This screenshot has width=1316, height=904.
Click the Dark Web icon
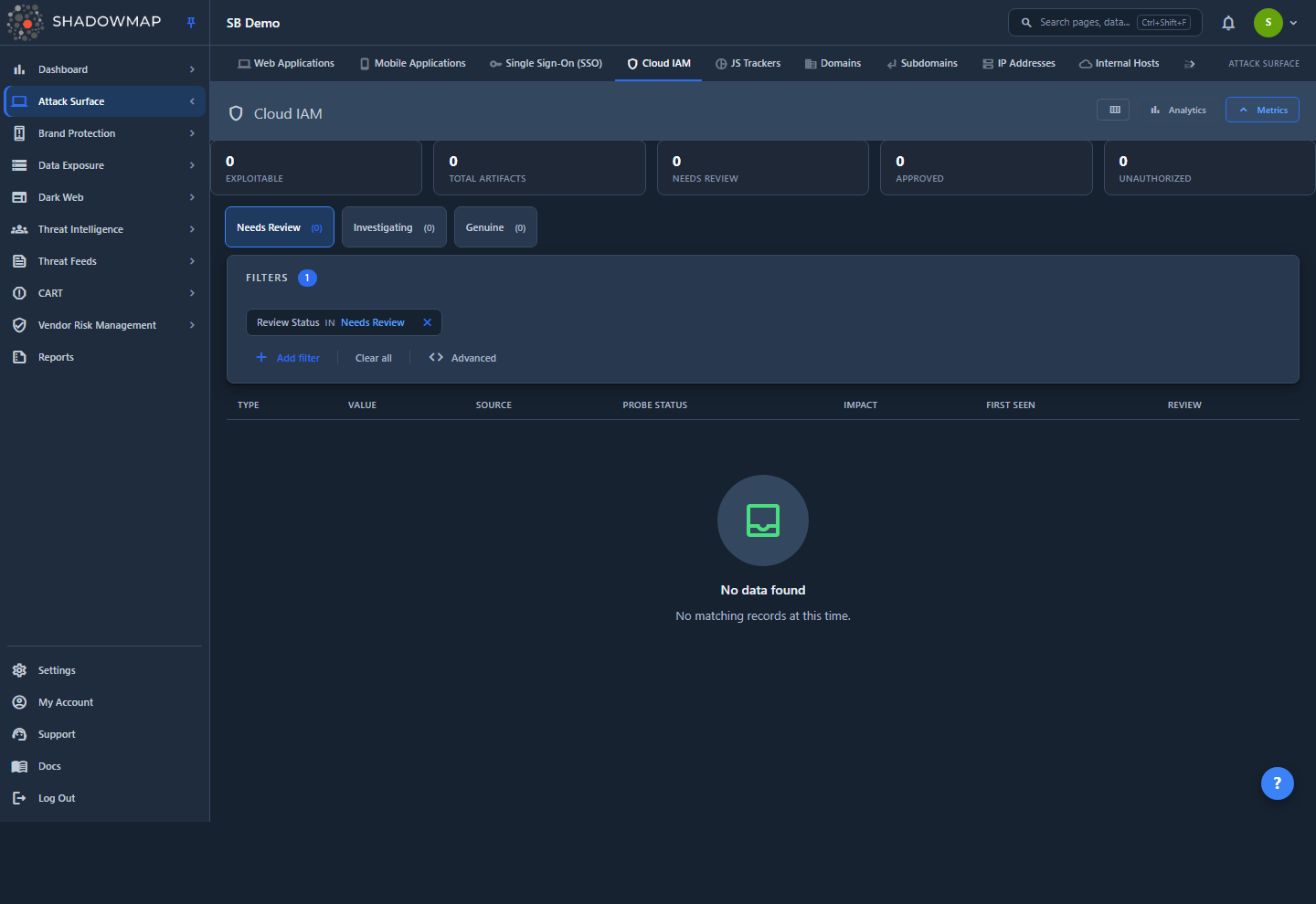(19, 197)
